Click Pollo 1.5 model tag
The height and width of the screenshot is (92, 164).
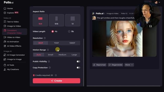[124, 14]
